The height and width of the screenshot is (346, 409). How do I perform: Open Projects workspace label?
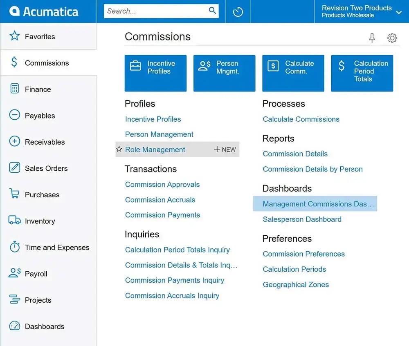point(38,300)
